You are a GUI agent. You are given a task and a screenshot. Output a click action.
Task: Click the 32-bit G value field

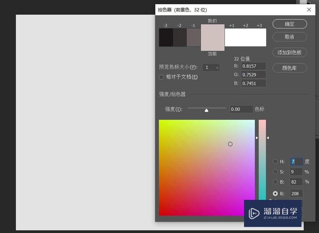coord(253,75)
